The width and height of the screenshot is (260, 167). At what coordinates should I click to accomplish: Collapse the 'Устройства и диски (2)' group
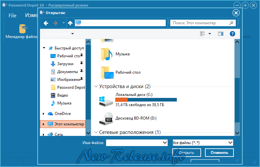(96, 86)
